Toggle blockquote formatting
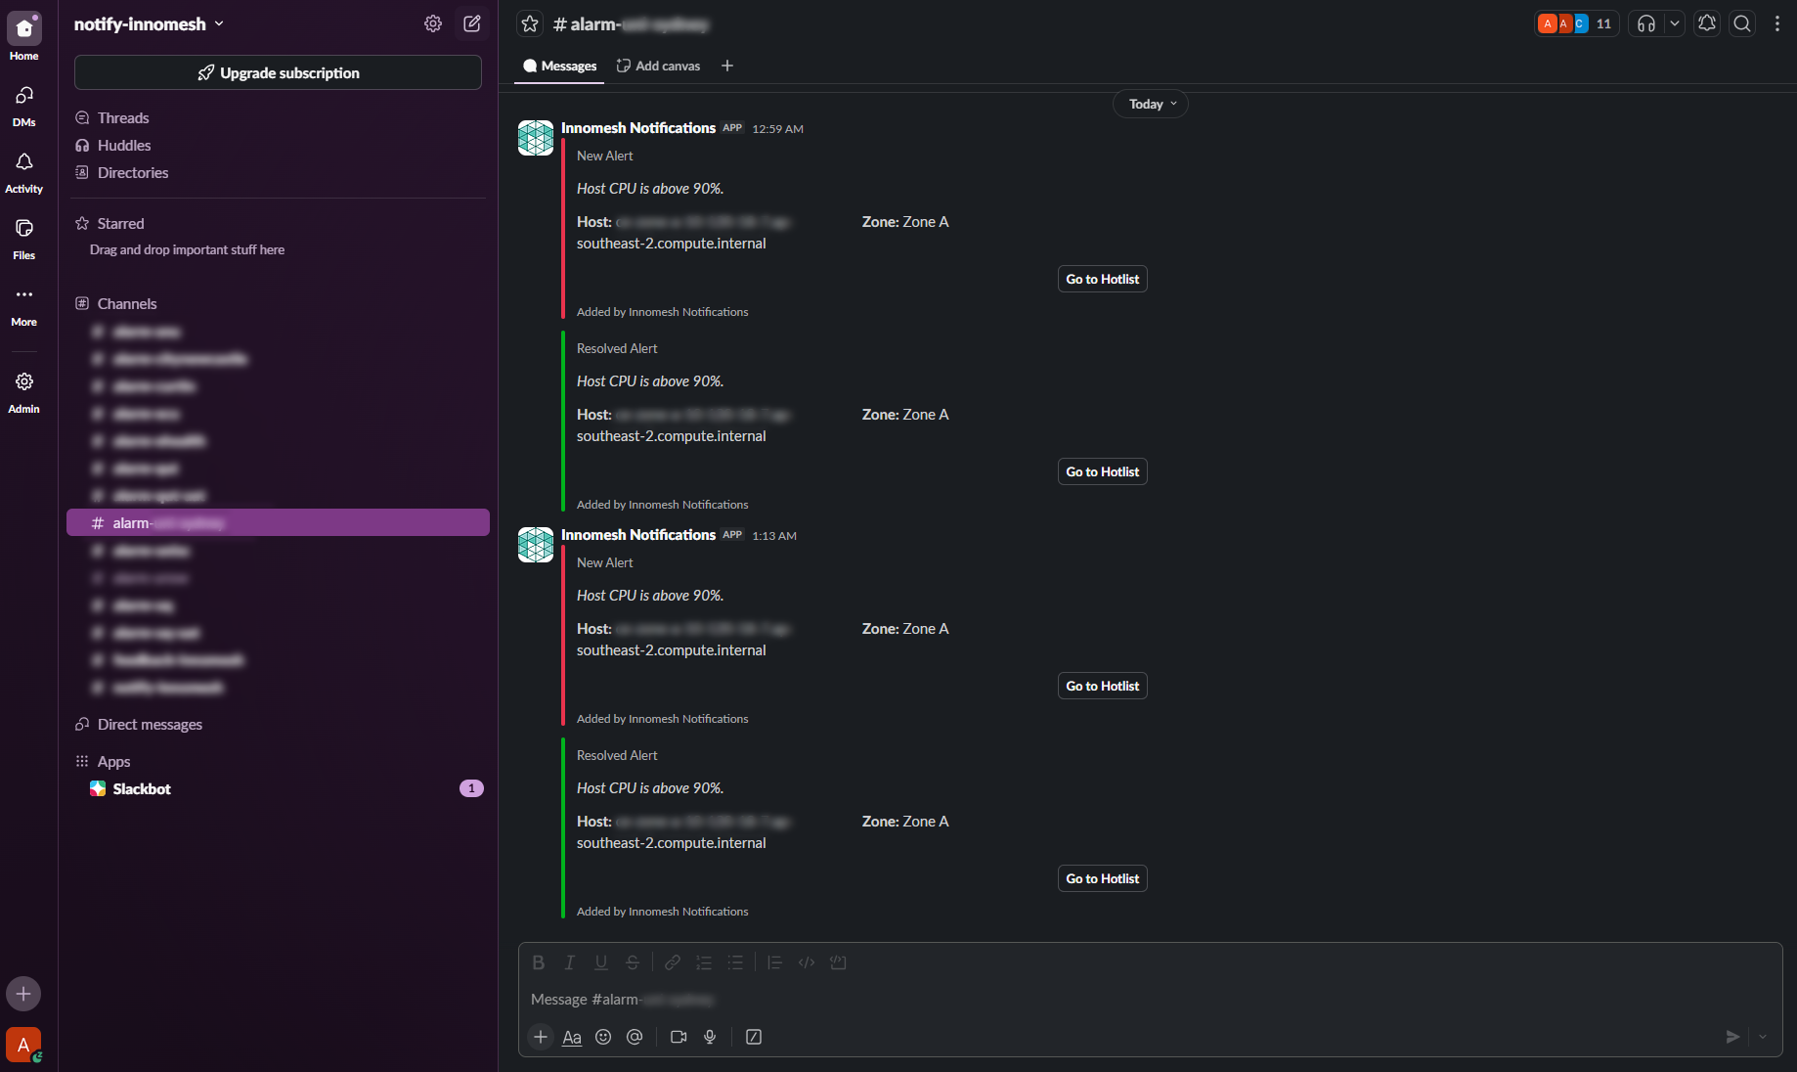Image resolution: width=1797 pixels, height=1072 pixels. 774,962
